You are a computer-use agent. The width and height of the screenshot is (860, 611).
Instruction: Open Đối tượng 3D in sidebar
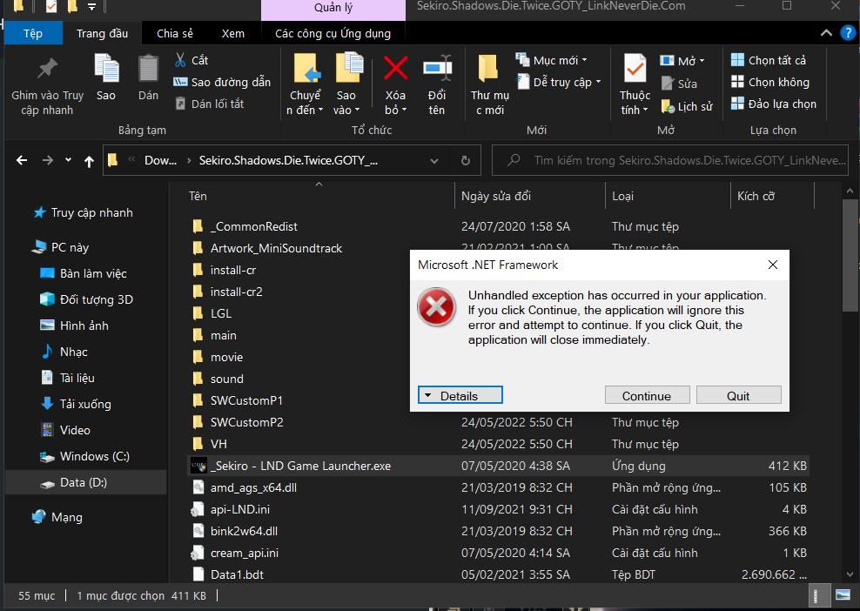click(87, 299)
